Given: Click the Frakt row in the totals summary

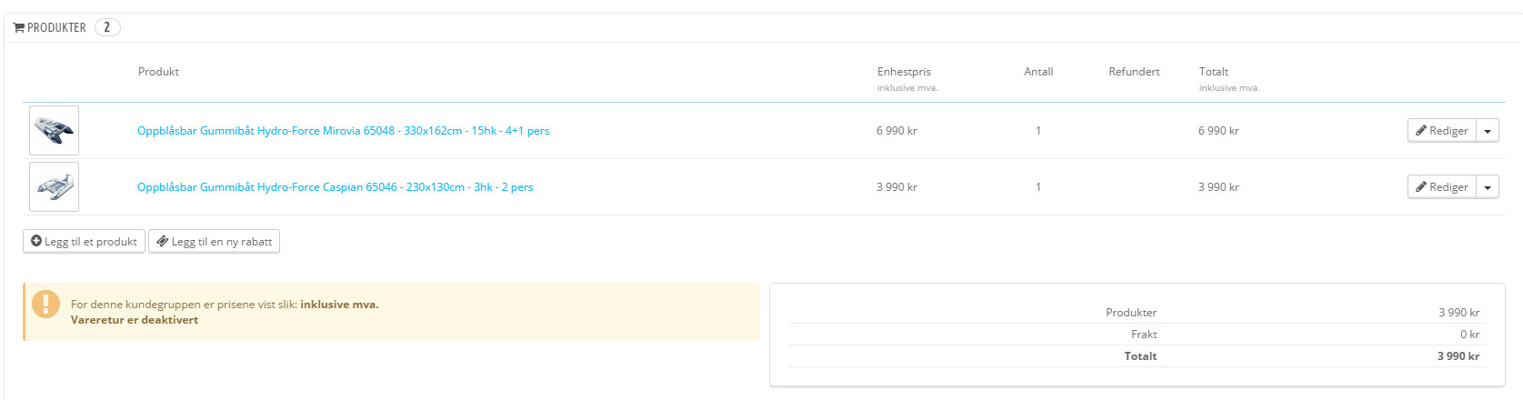Looking at the screenshot, I should click(x=1144, y=335).
